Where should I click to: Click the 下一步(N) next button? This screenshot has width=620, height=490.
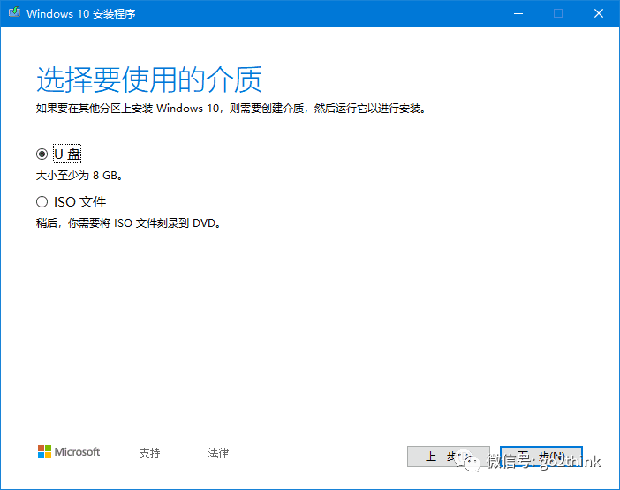541,456
